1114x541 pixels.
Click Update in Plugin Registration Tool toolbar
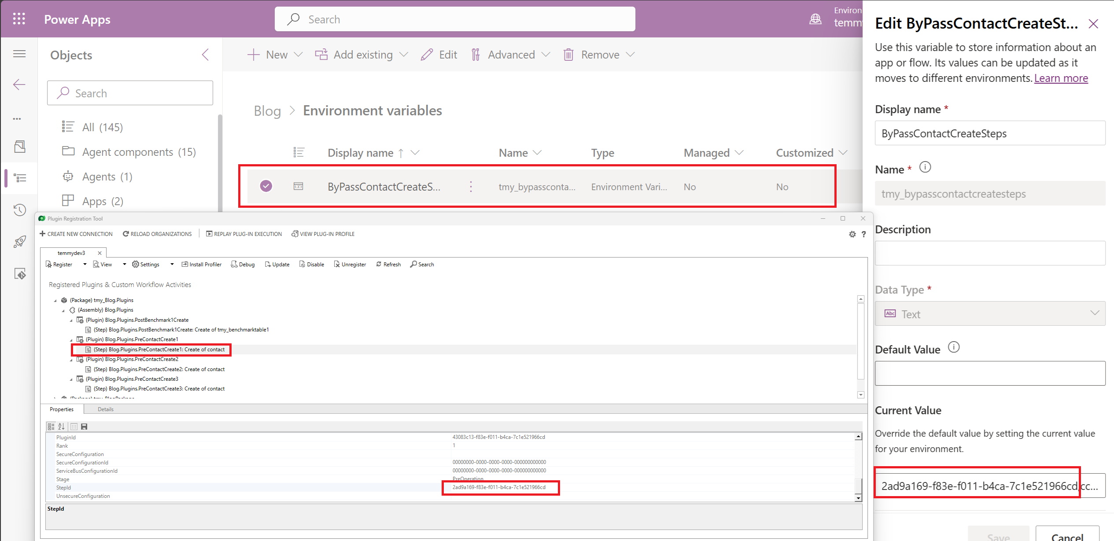click(x=277, y=264)
